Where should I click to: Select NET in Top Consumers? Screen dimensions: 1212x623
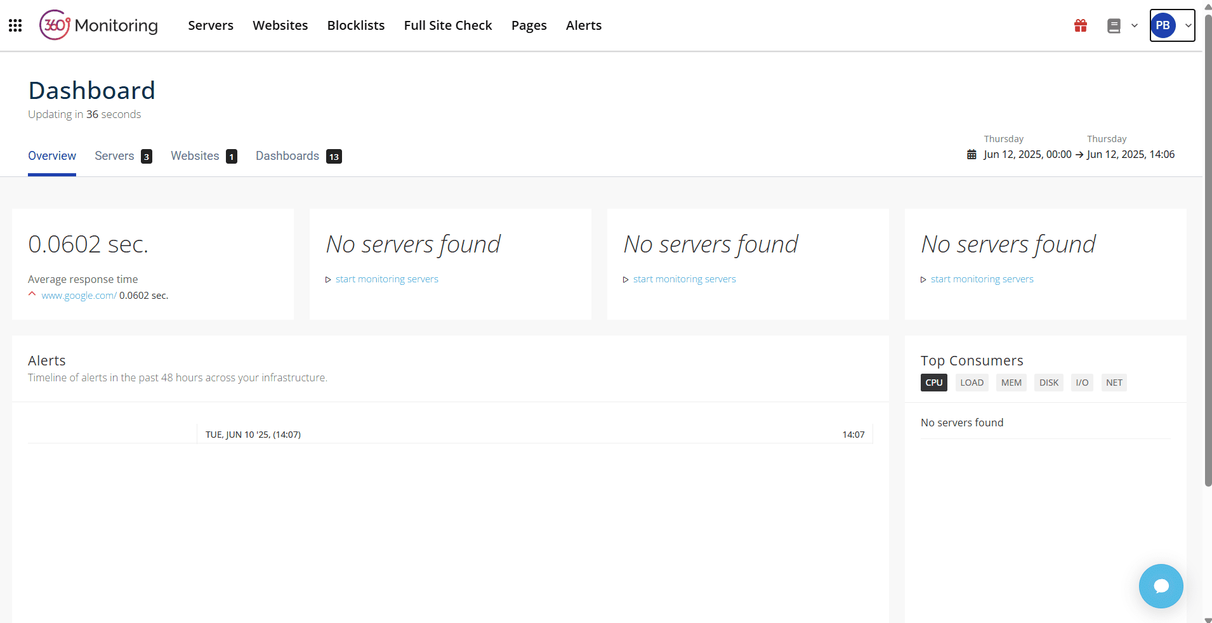pos(1114,383)
